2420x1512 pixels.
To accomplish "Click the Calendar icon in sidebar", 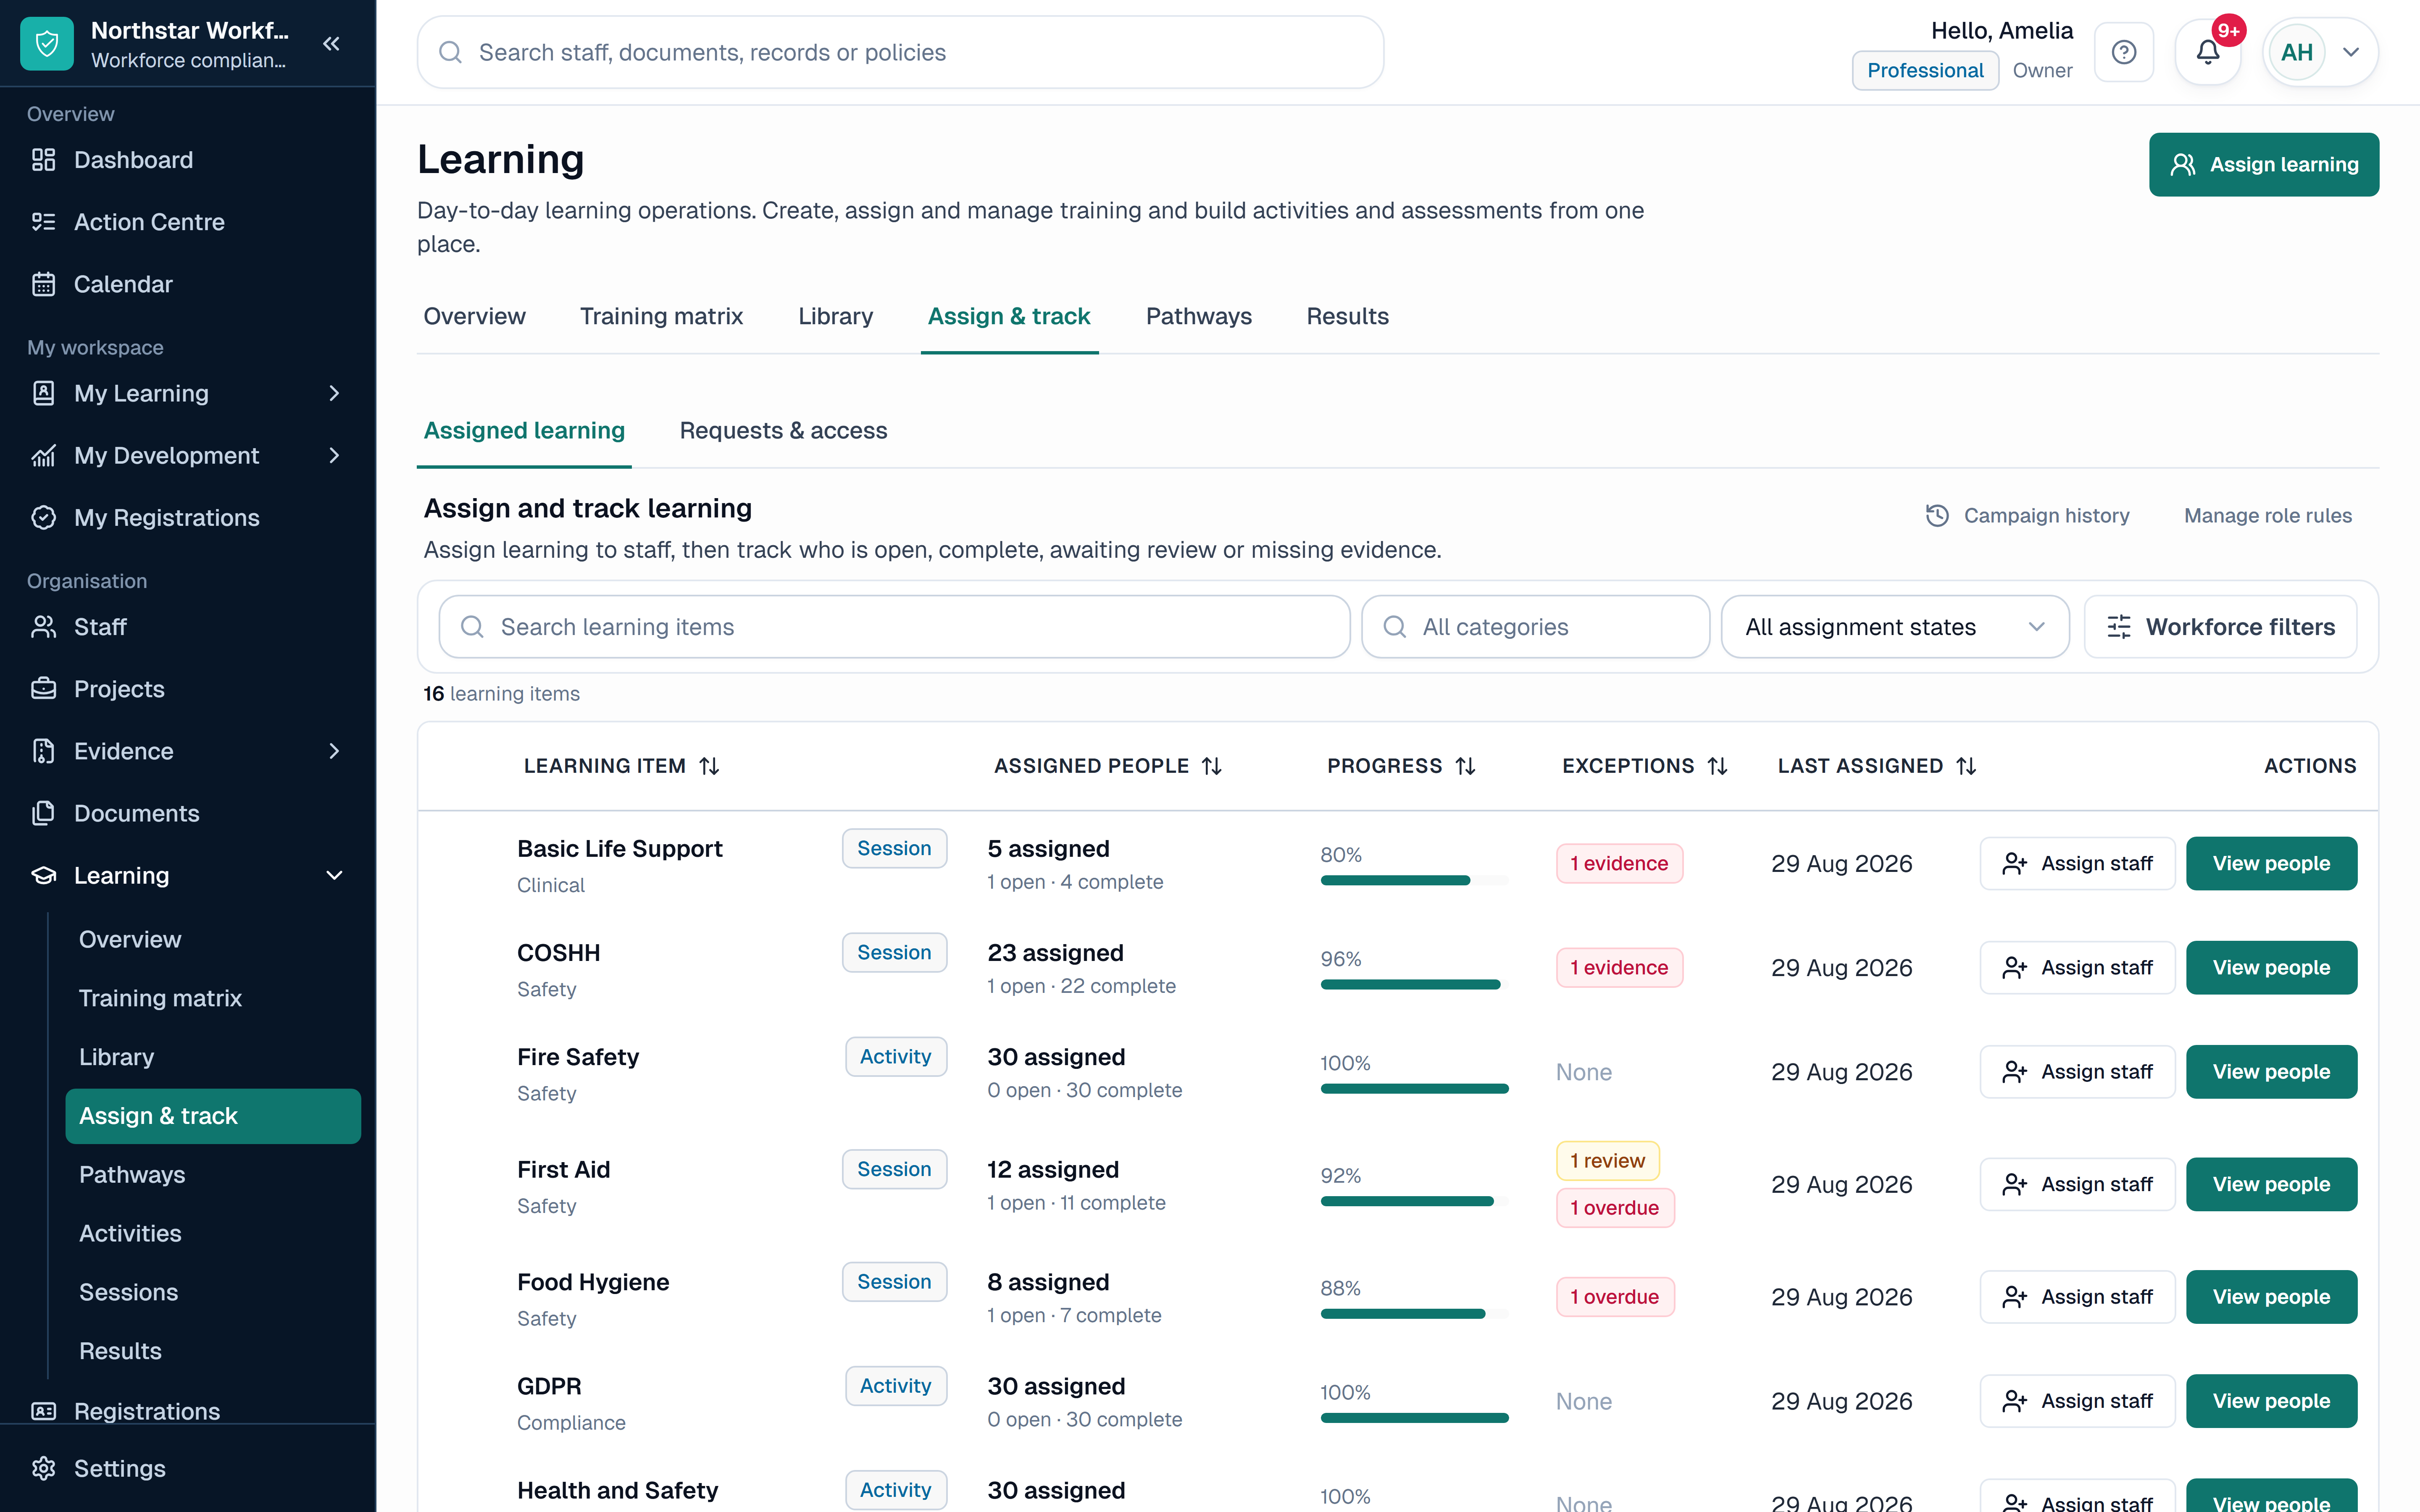I will coord(44,284).
